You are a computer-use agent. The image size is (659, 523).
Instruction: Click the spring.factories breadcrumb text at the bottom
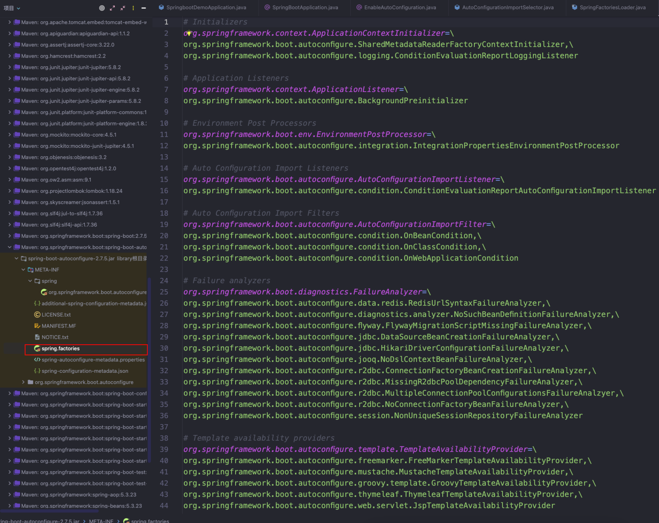[150, 521]
